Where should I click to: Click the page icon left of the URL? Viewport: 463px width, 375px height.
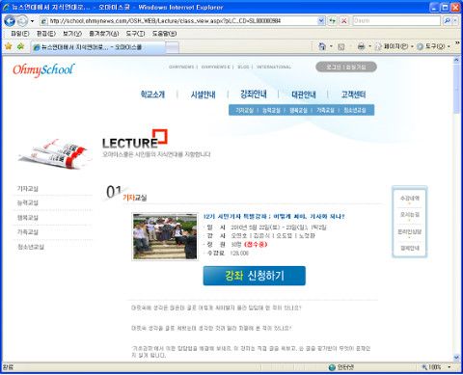tap(44, 21)
